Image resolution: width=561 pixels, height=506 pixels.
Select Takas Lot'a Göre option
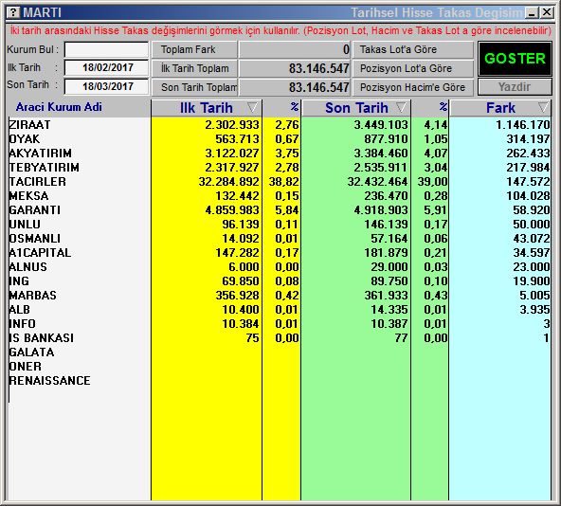(413, 49)
